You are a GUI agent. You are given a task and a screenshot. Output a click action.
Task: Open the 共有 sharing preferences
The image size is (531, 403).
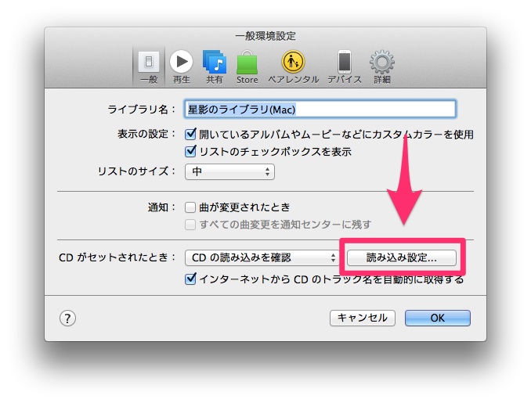pyautogui.click(x=215, y=67)
